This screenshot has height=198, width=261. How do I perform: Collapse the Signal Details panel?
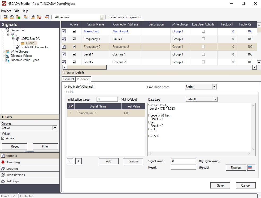64,72
